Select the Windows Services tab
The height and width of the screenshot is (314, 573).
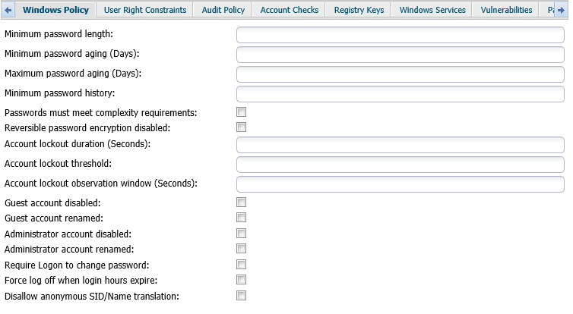[431, 10]
